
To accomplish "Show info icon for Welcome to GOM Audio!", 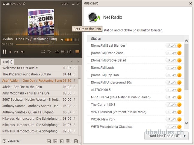I will [74, 68].
